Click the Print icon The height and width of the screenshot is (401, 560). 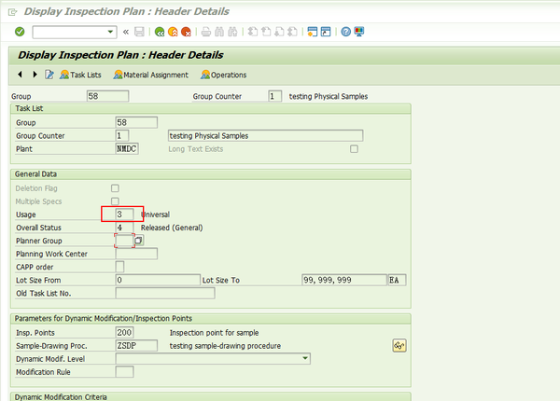(206, 32)
